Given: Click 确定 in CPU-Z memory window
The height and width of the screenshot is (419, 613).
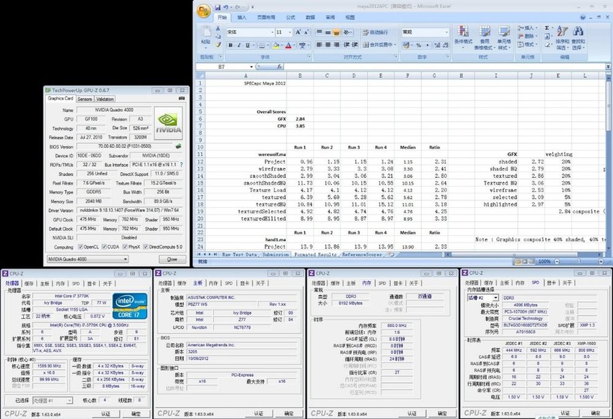Looking at the screenshot, I should click(442, 413).
